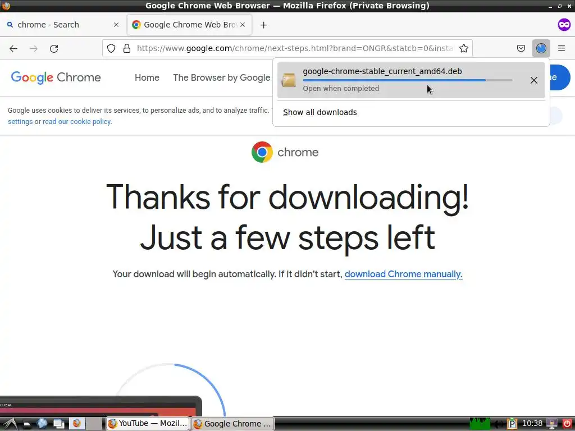Go back to the previous page
Viewport: 575px width, 431px height.
click(13, 48)
